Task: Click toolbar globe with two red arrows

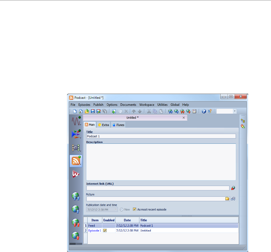Action: tap(182, 111)
